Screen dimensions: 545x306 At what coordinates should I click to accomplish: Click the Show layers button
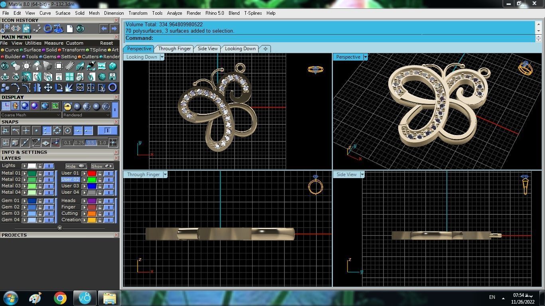[102, 166]
